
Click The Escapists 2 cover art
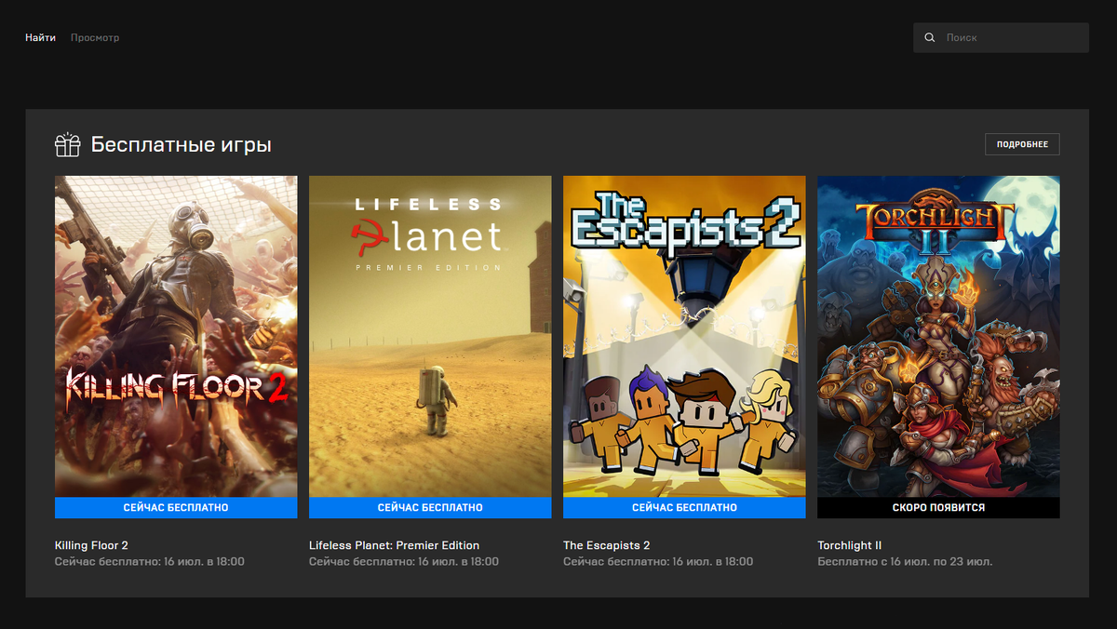(684, 335)
